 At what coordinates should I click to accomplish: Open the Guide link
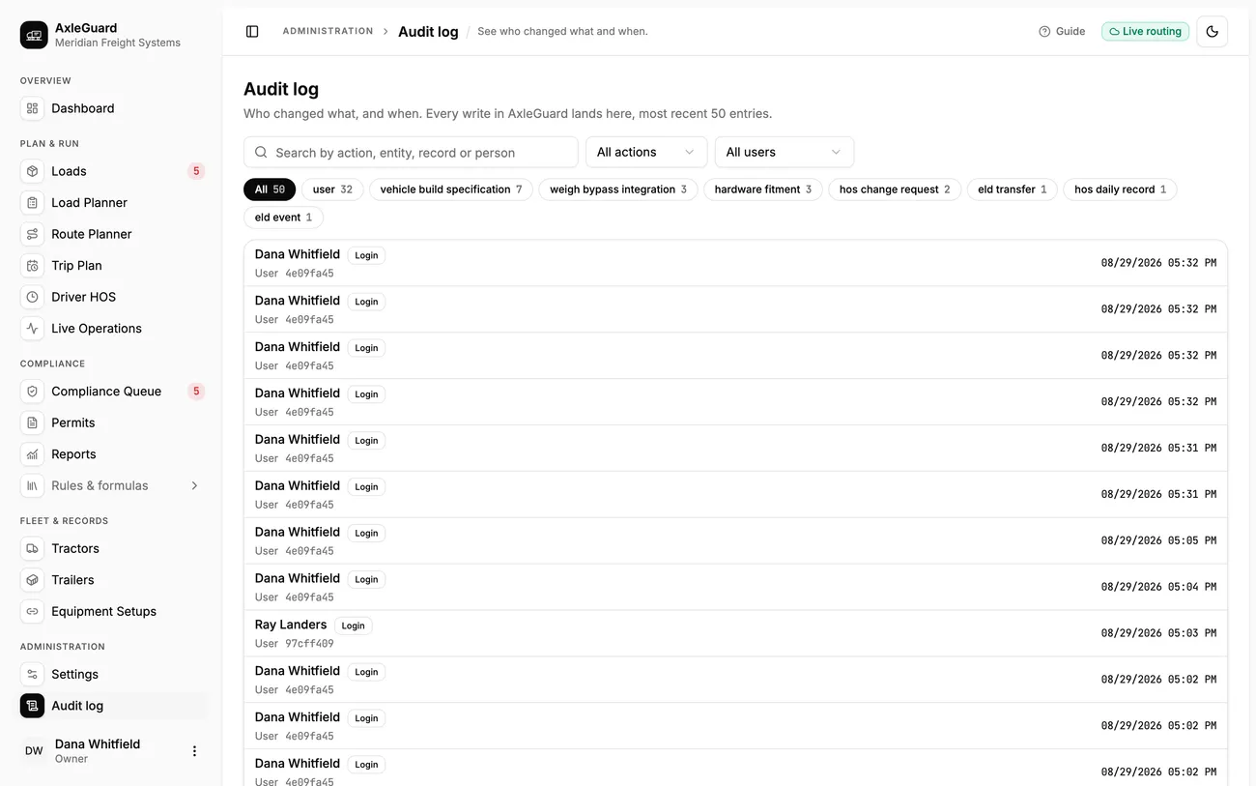[x=1062, y=32]
